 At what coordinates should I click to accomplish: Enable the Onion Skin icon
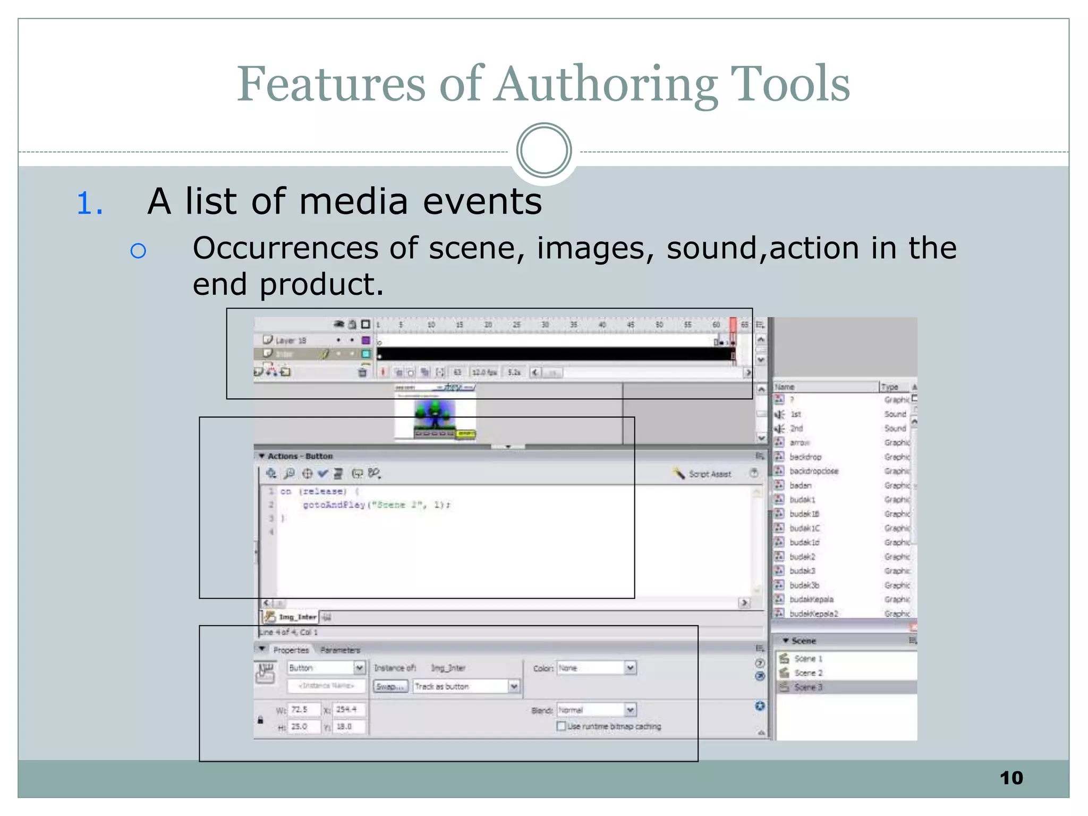pyautogui.click(x=398, y=372)
